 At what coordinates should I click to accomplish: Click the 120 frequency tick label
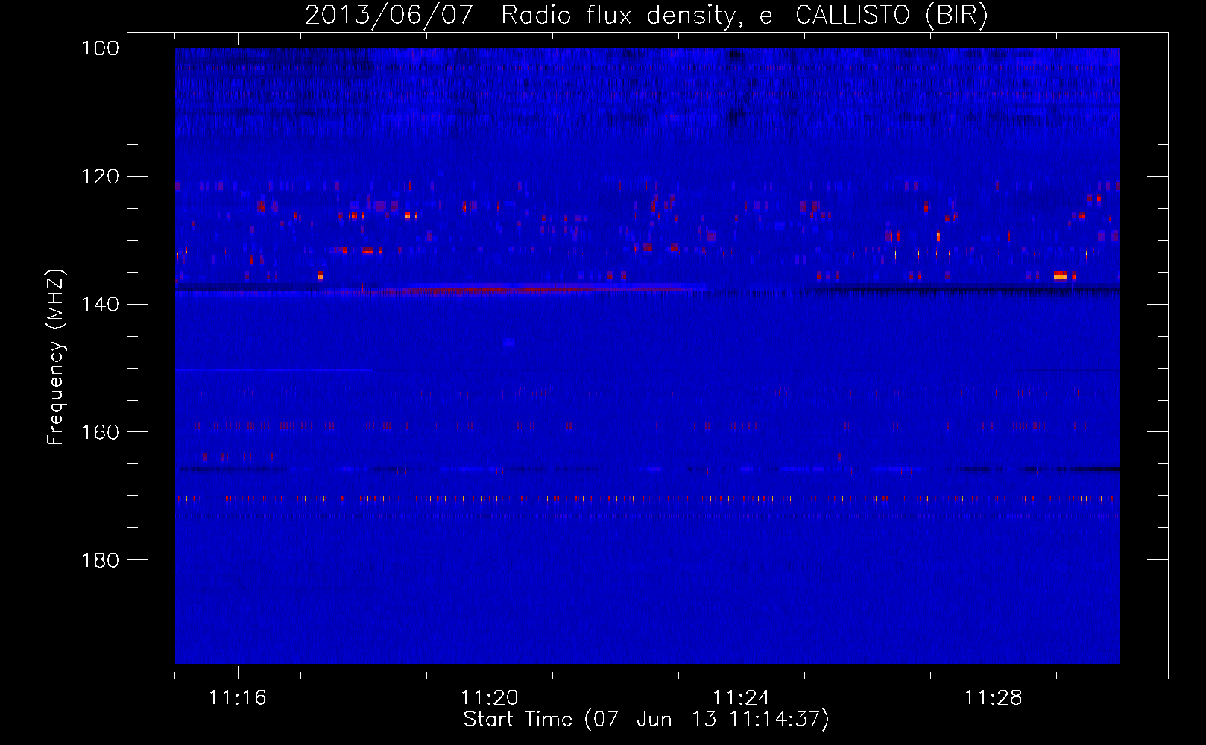[101, 177]
